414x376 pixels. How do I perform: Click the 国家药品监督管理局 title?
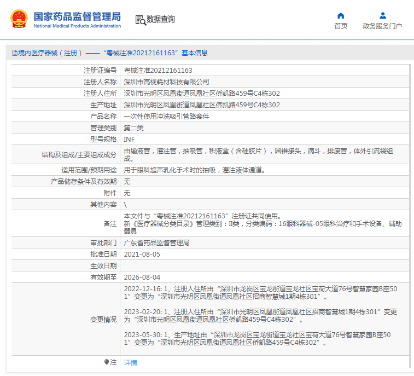pyautogui.click(x=77, y=16)
